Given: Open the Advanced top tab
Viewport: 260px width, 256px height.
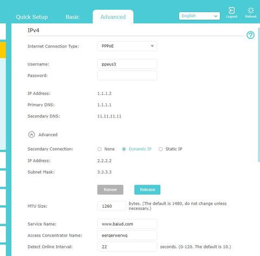Looking at the screenshot, I should click(113, 17).
